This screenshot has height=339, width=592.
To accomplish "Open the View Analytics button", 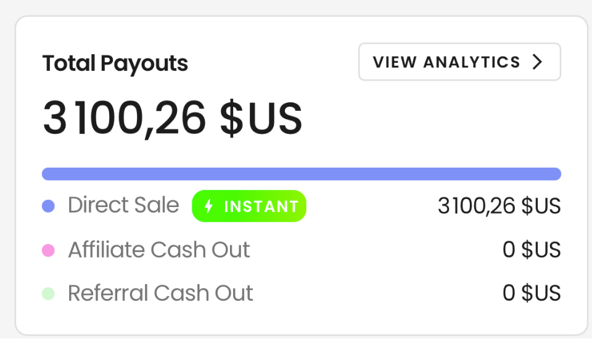I will click(459, 62).
